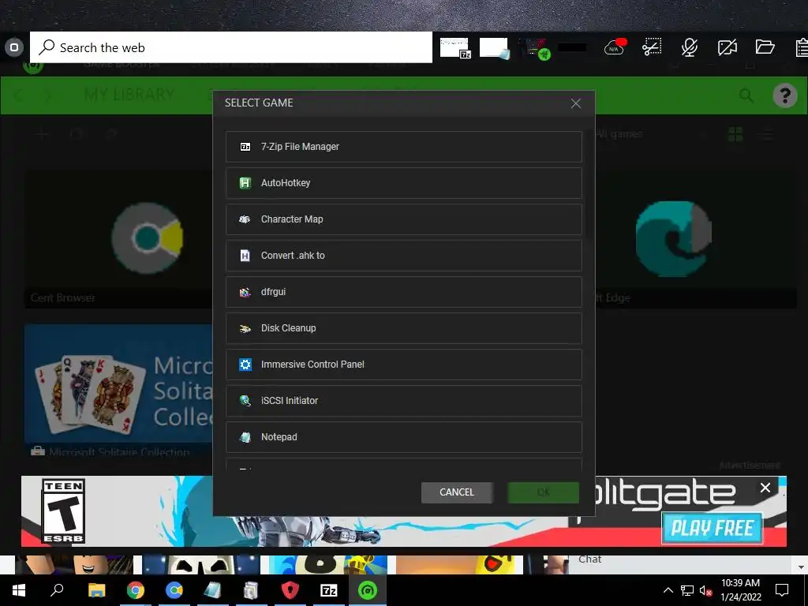Click the library search magnifier icon
Screen dimensions: 808x606
click(x=746, y=95)
